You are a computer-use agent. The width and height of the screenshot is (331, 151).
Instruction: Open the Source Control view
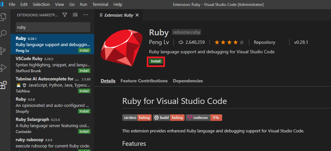3,51
